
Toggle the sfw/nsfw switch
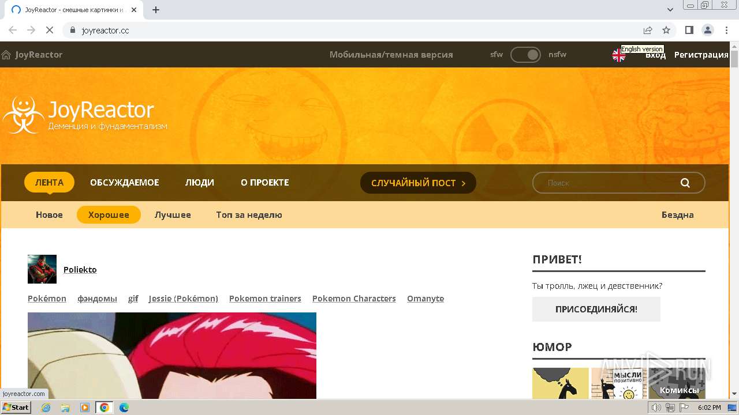pos(525,55)
